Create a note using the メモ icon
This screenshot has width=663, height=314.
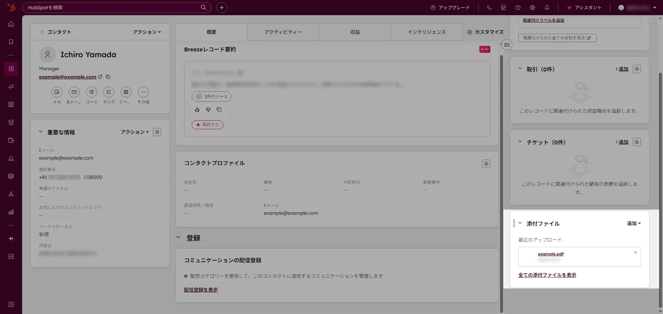pos(57,92)
